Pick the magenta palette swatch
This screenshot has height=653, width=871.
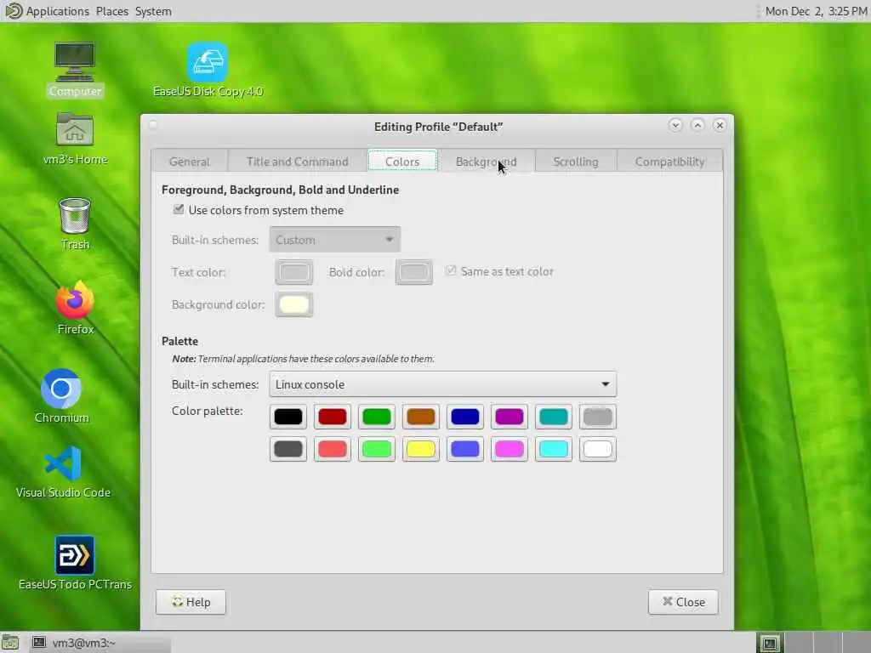[x=510, y=449]
